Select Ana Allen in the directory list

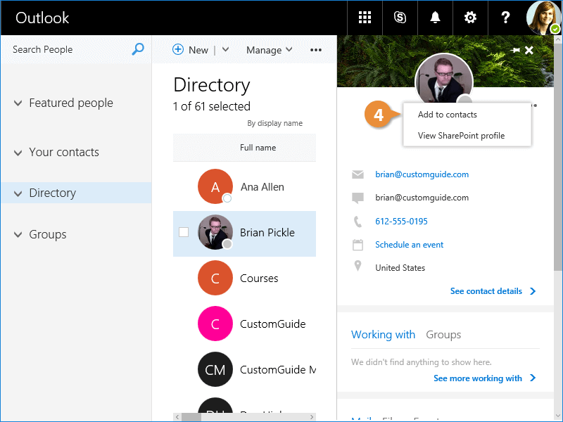[262, 187]
